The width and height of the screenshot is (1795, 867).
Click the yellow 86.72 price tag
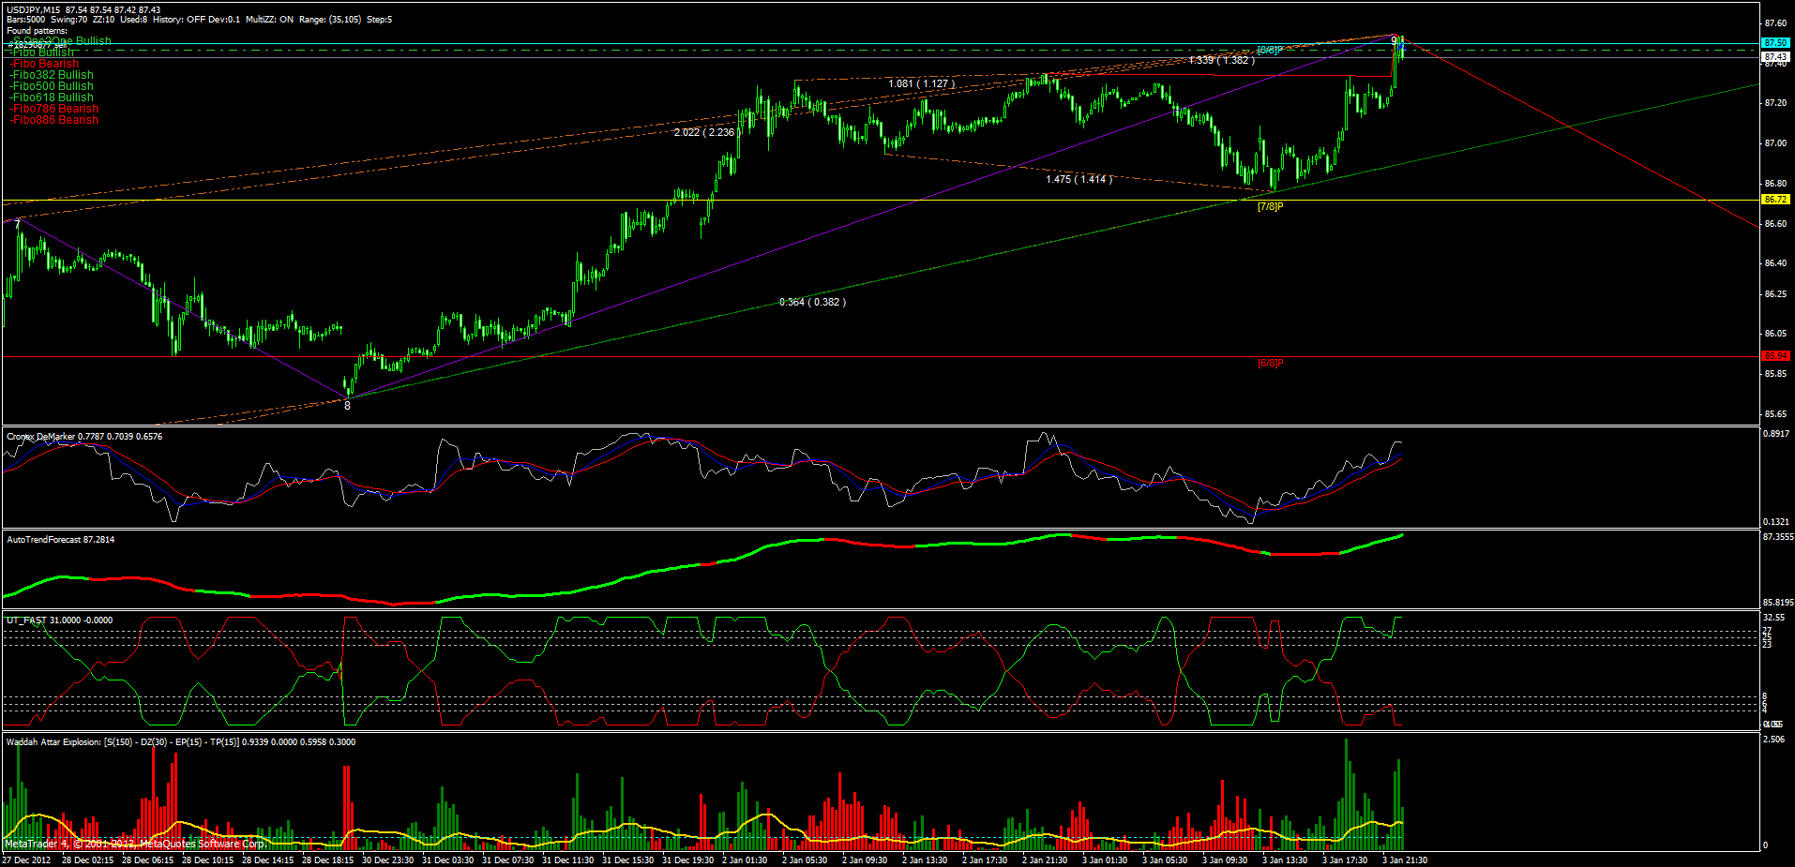pos(1776,200)
